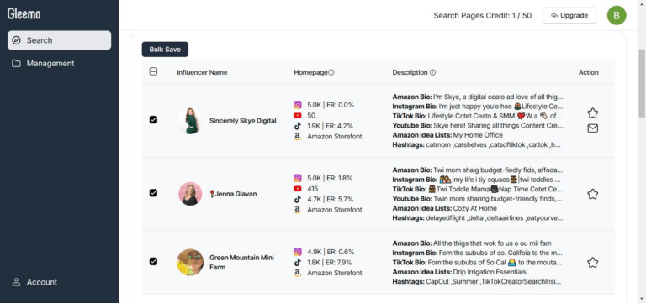The height and width of the screenshot is (303, 646).
Task: Open Sincerely Skye Digital's YouTube icon
Action: click(x=298, y=116)
